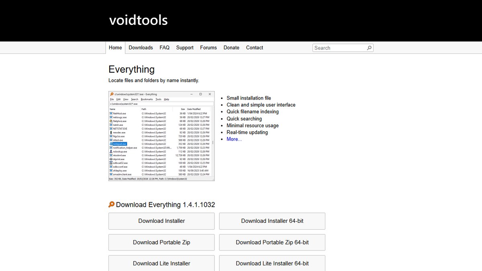Click Download Lite Installer 64-bit
This screenshot has height=271, width=482.
pos(272,263)
